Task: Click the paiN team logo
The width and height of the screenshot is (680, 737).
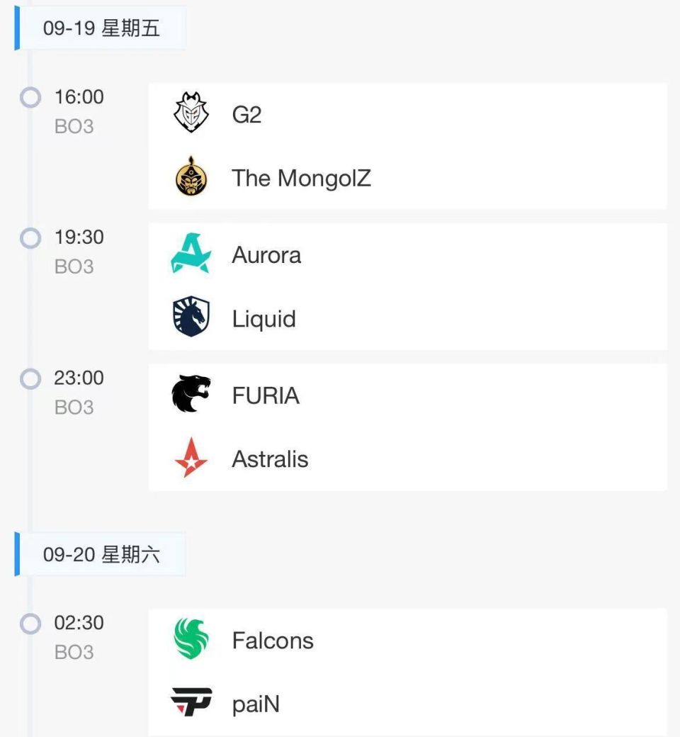Action: [191, 702]
